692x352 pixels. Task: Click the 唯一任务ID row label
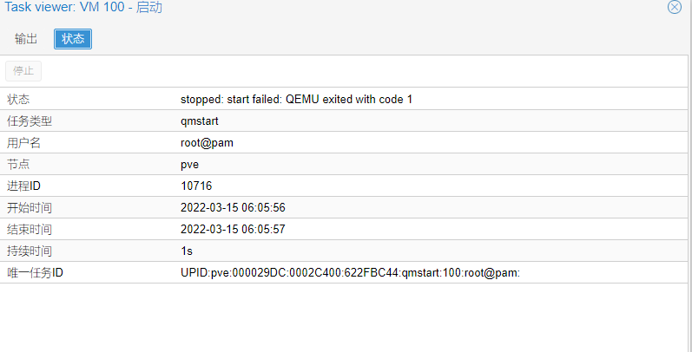click(35, 273)
